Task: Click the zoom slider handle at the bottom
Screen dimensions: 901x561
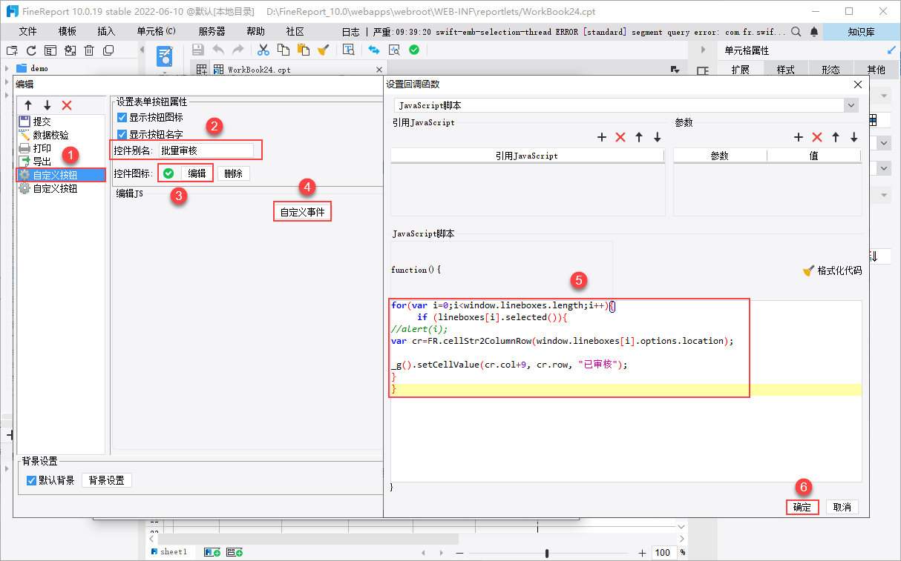Action: 547,553
